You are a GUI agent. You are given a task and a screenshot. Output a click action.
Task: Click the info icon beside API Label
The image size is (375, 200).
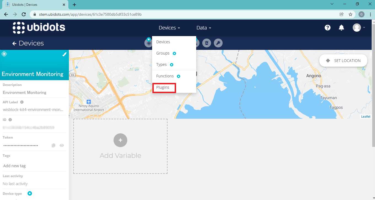tap(22, 102)
